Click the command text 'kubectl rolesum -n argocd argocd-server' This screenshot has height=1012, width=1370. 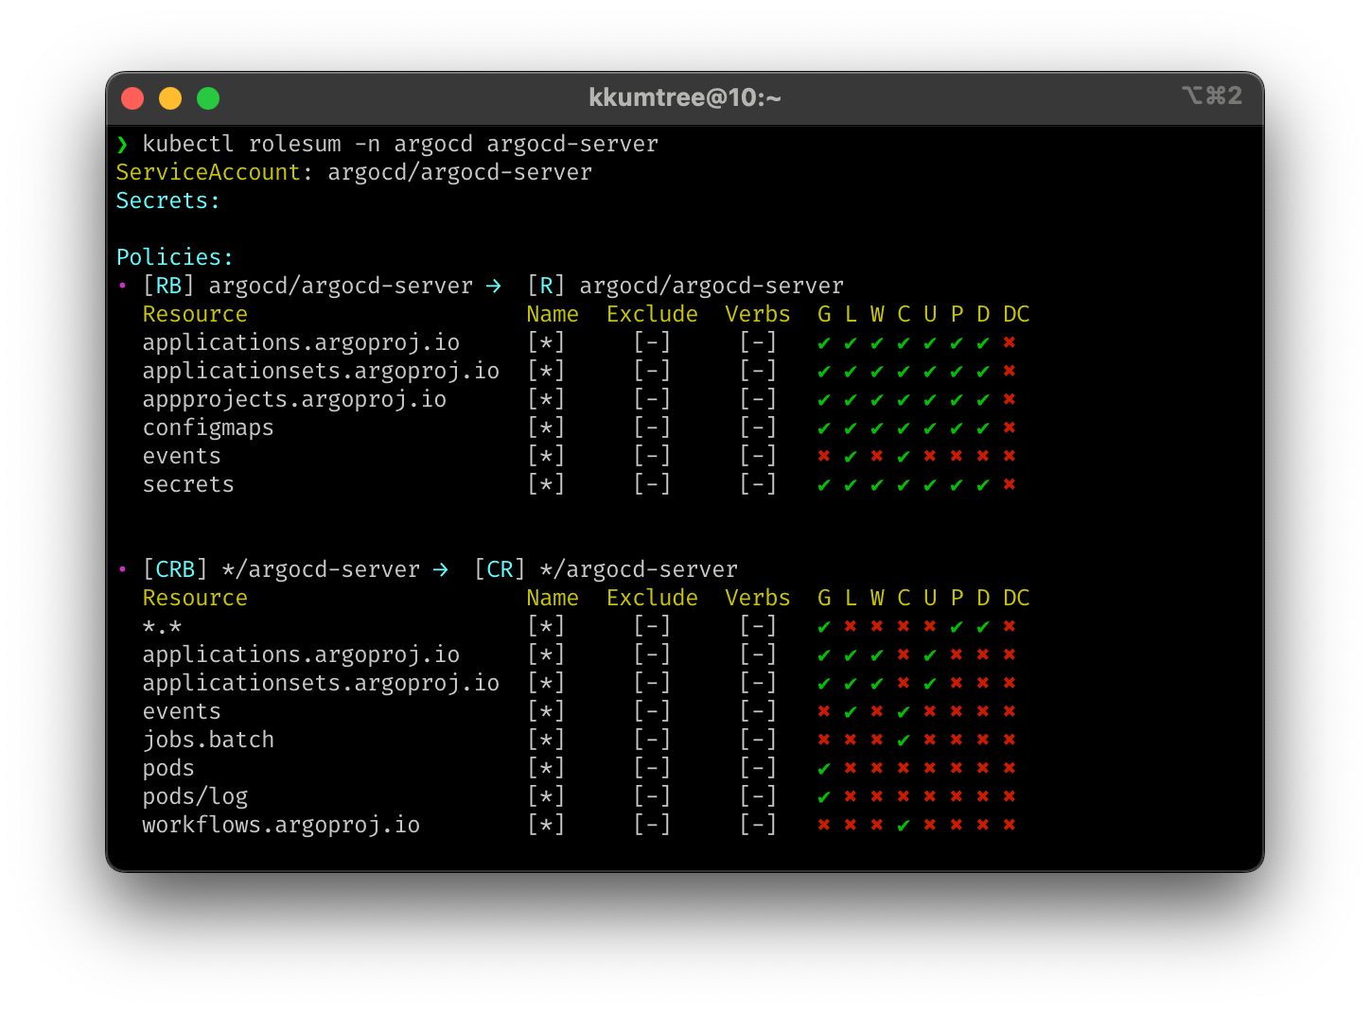[x=400, y=144]
